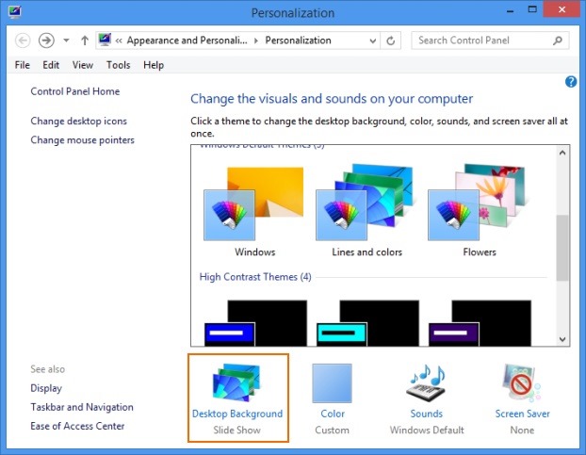Refresh the Personalization page
The height and width of the screenshot is (455, 586).
(391, 41)
